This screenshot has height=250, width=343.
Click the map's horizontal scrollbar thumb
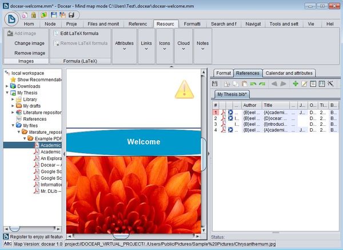click(121, 236)
